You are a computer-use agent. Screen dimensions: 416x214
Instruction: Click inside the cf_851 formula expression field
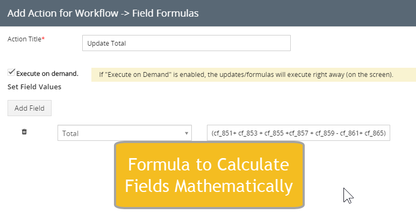tap(298, 133)
